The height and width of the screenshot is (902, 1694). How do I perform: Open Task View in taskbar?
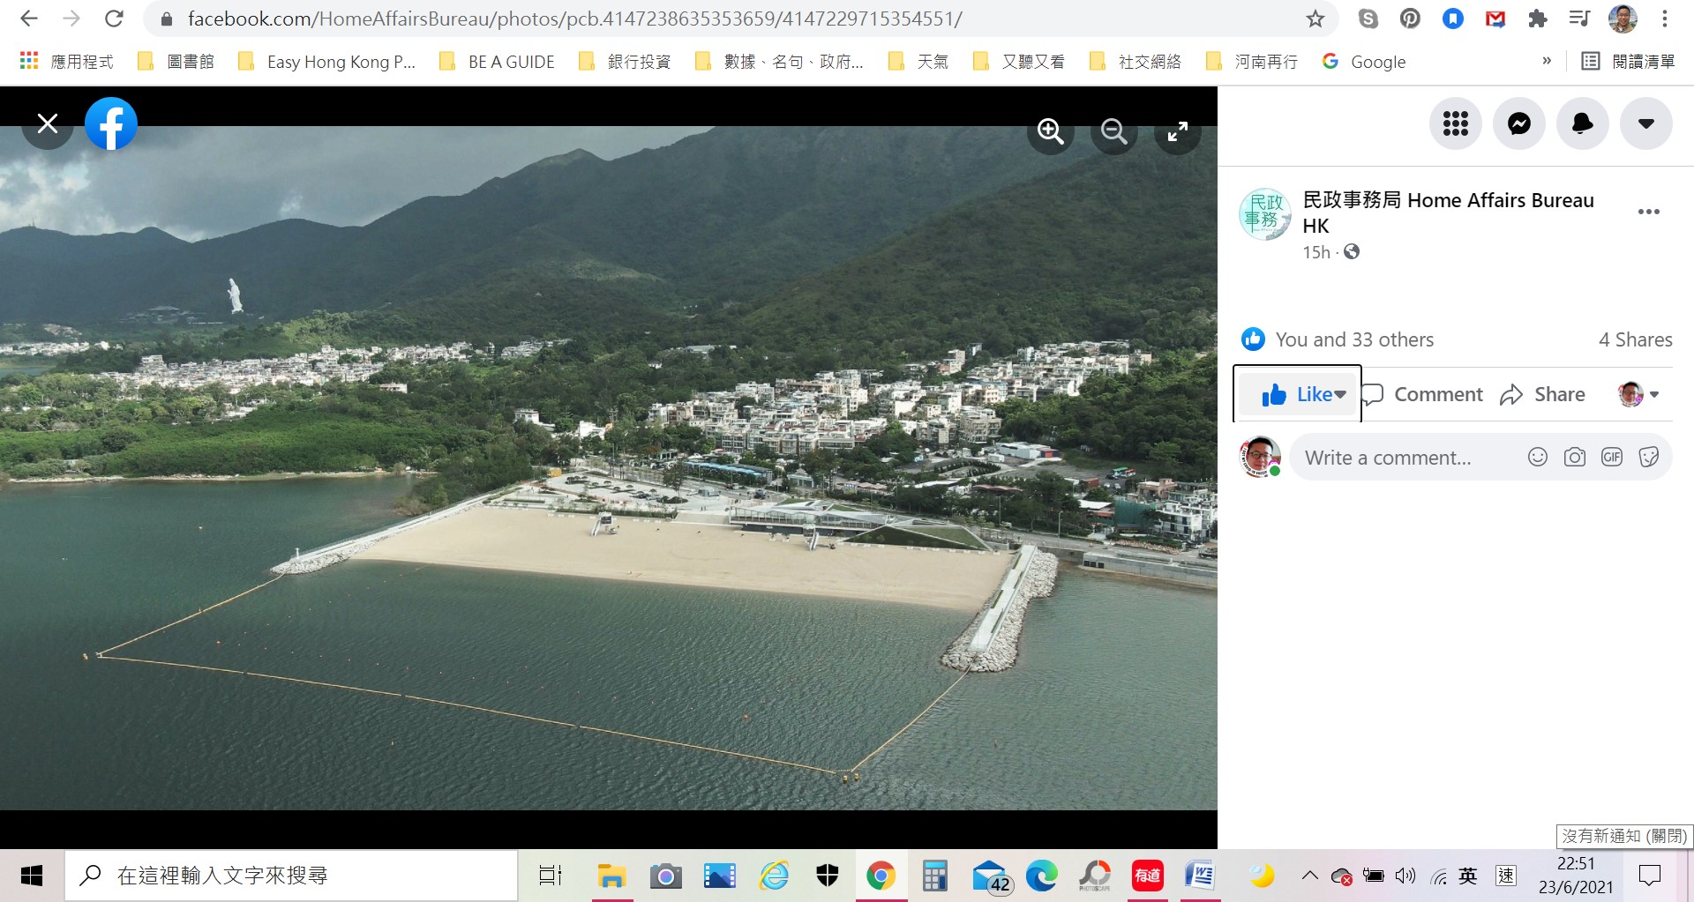coord(551,876)
